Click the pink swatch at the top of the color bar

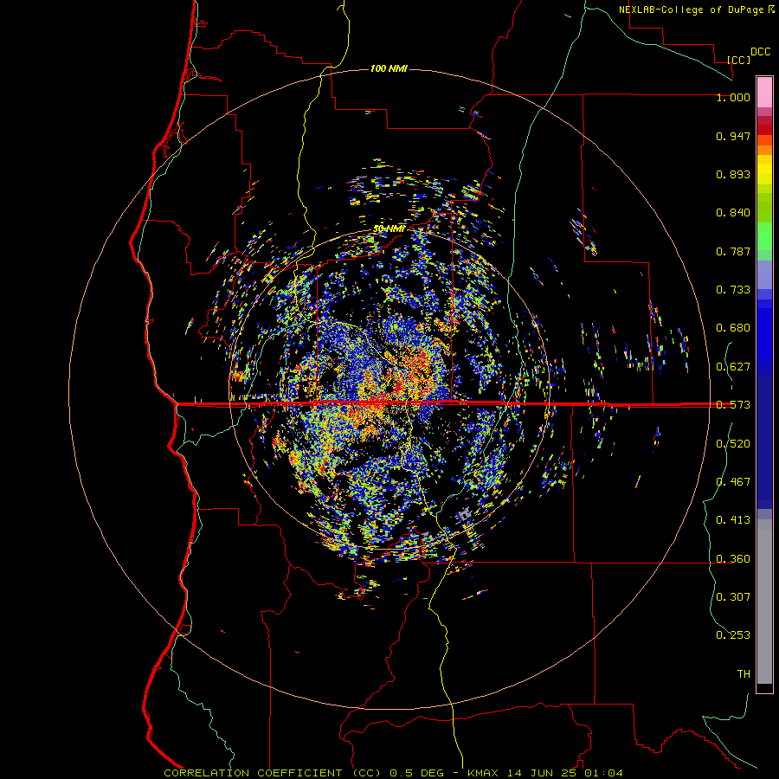click(x=764, y=93)
